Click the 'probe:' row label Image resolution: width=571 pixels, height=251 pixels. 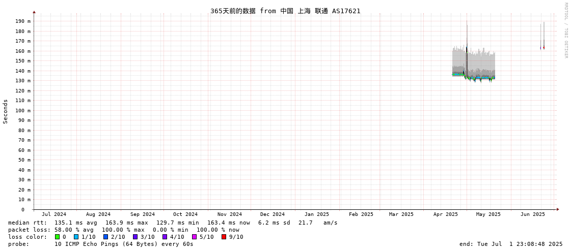(18, 244)
